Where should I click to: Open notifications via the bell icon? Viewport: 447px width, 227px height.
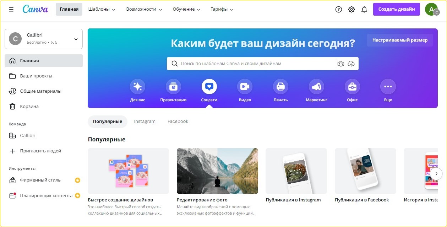tap(364, 9)
